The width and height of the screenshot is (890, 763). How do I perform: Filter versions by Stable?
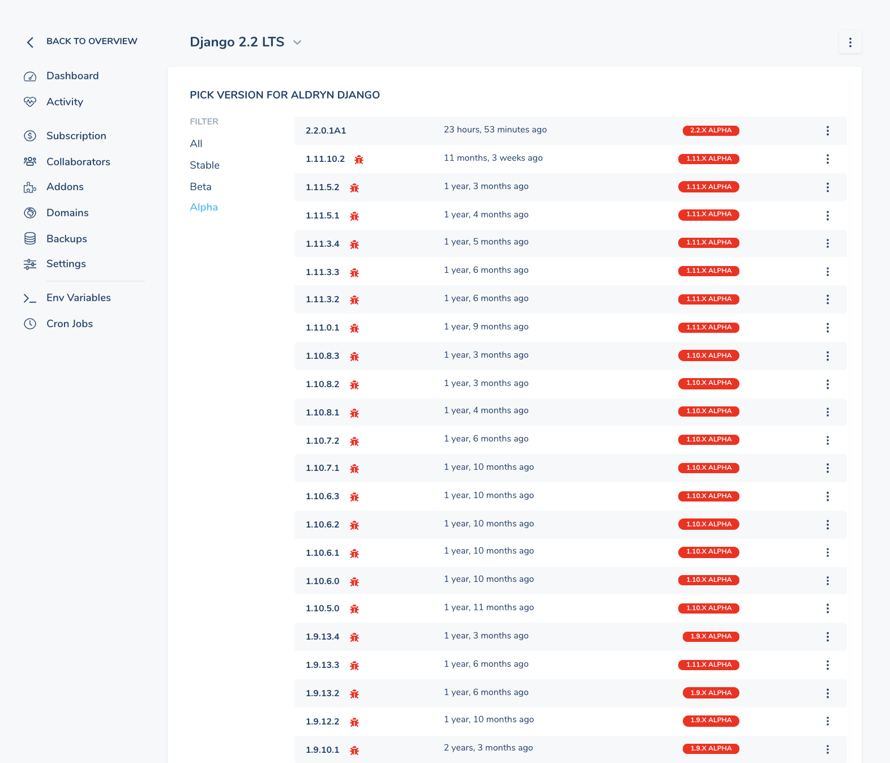pos(205,165)
